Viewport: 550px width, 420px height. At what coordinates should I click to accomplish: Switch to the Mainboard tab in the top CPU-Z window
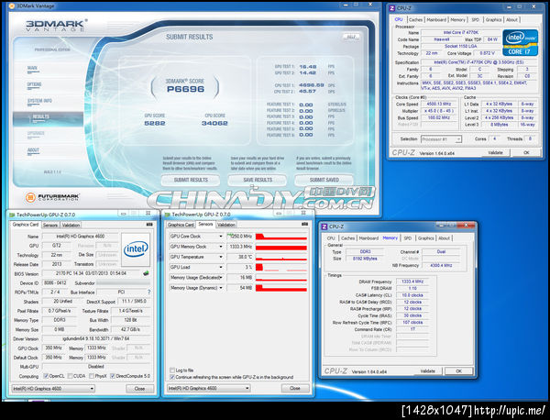[436, 19]
